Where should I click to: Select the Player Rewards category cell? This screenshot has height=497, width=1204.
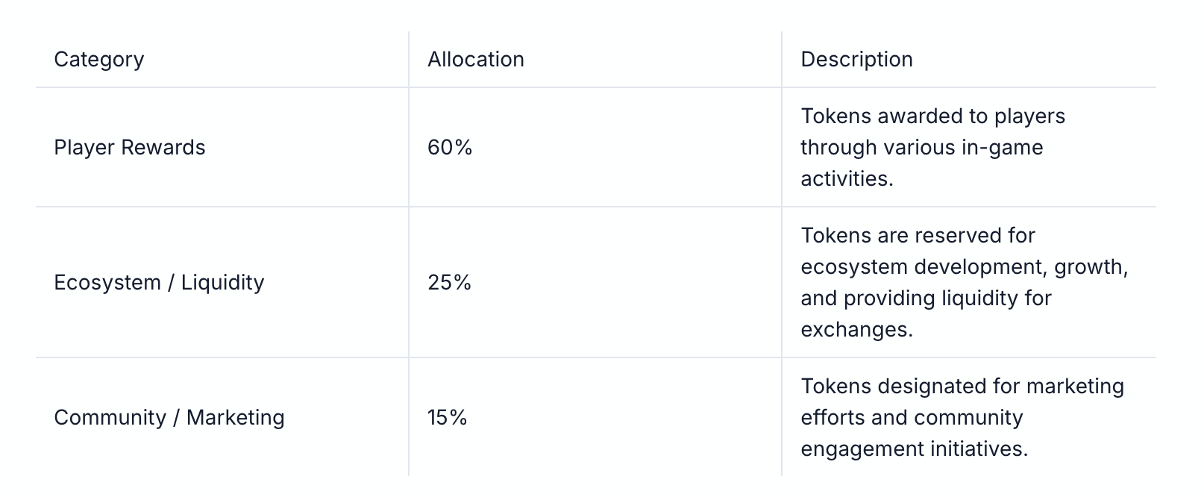point(130,148)
